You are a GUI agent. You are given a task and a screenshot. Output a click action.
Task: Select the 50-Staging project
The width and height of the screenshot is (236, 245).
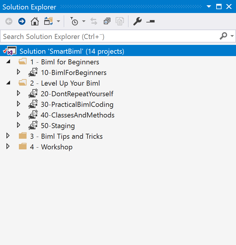click(x=58, y=126)
